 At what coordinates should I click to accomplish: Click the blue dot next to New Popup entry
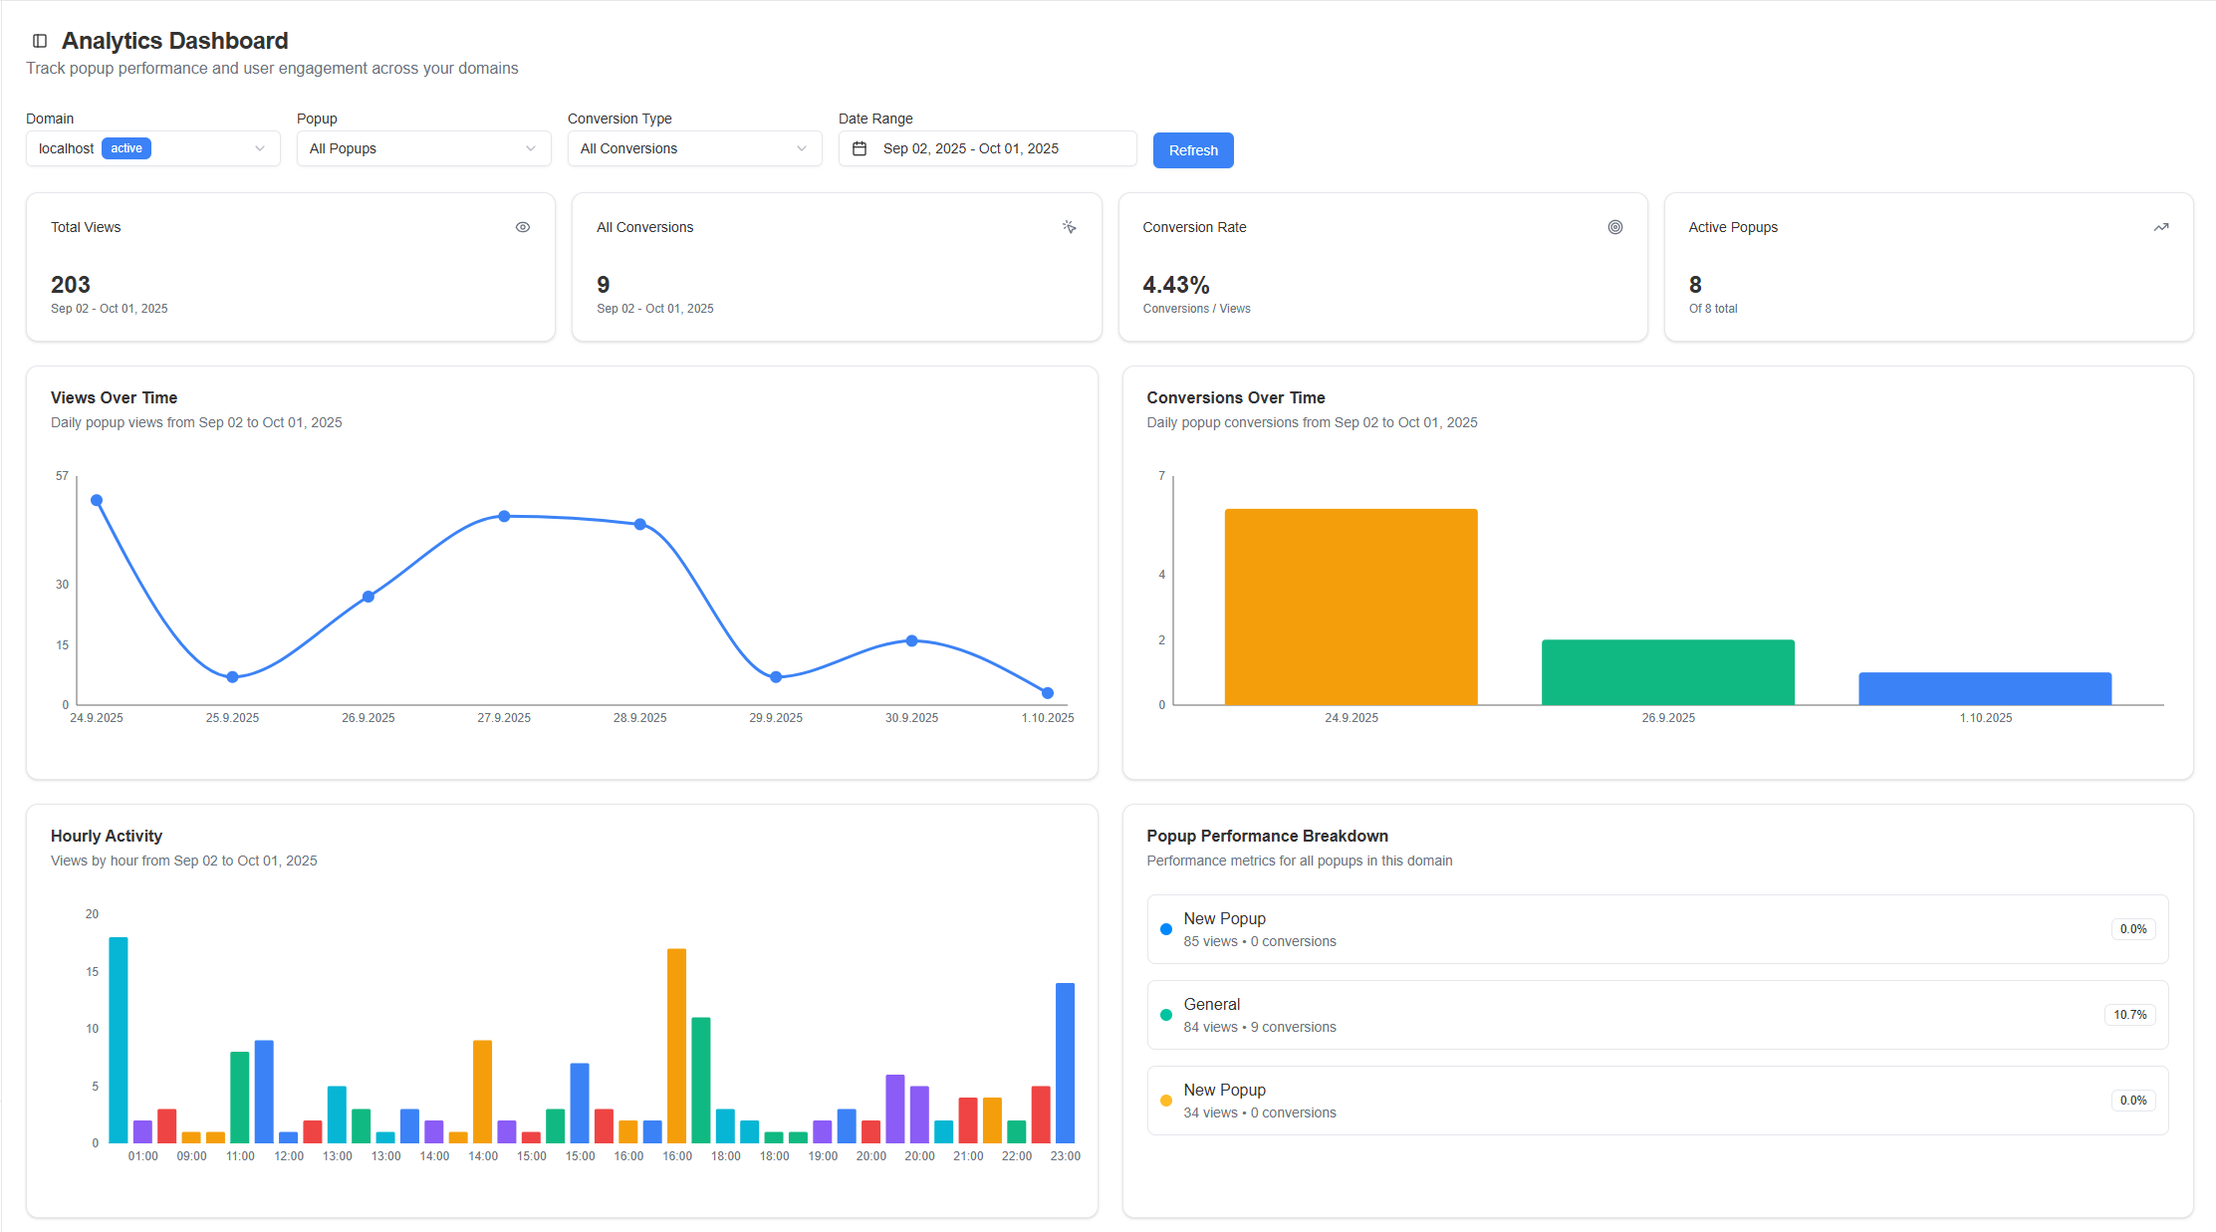tap(1165, 928)
